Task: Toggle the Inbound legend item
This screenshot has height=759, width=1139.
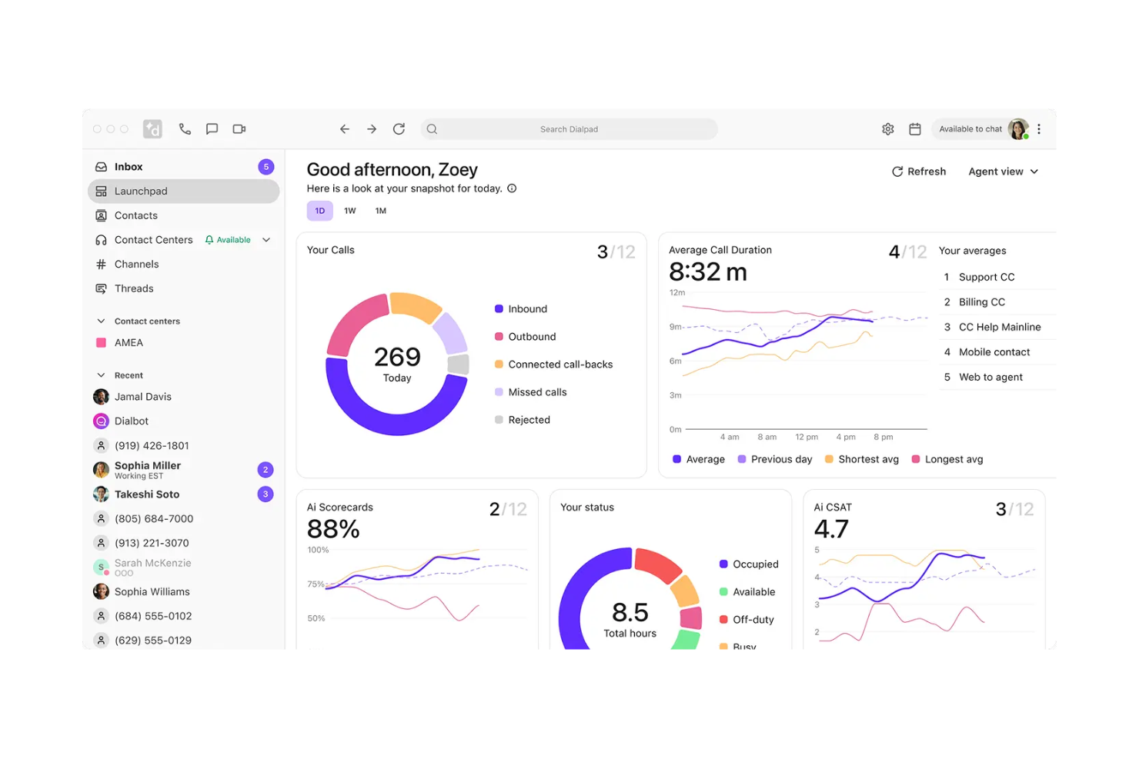Action: click(527, 309)
